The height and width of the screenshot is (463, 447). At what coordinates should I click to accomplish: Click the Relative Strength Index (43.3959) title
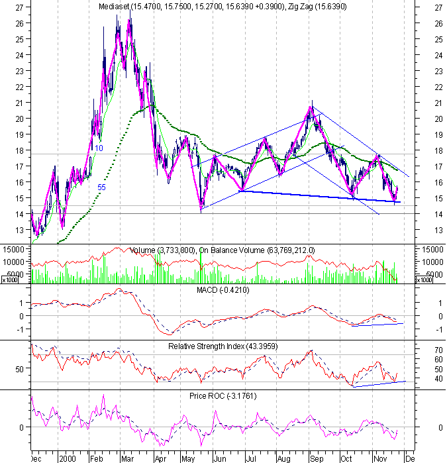click(x=223, y=346)
